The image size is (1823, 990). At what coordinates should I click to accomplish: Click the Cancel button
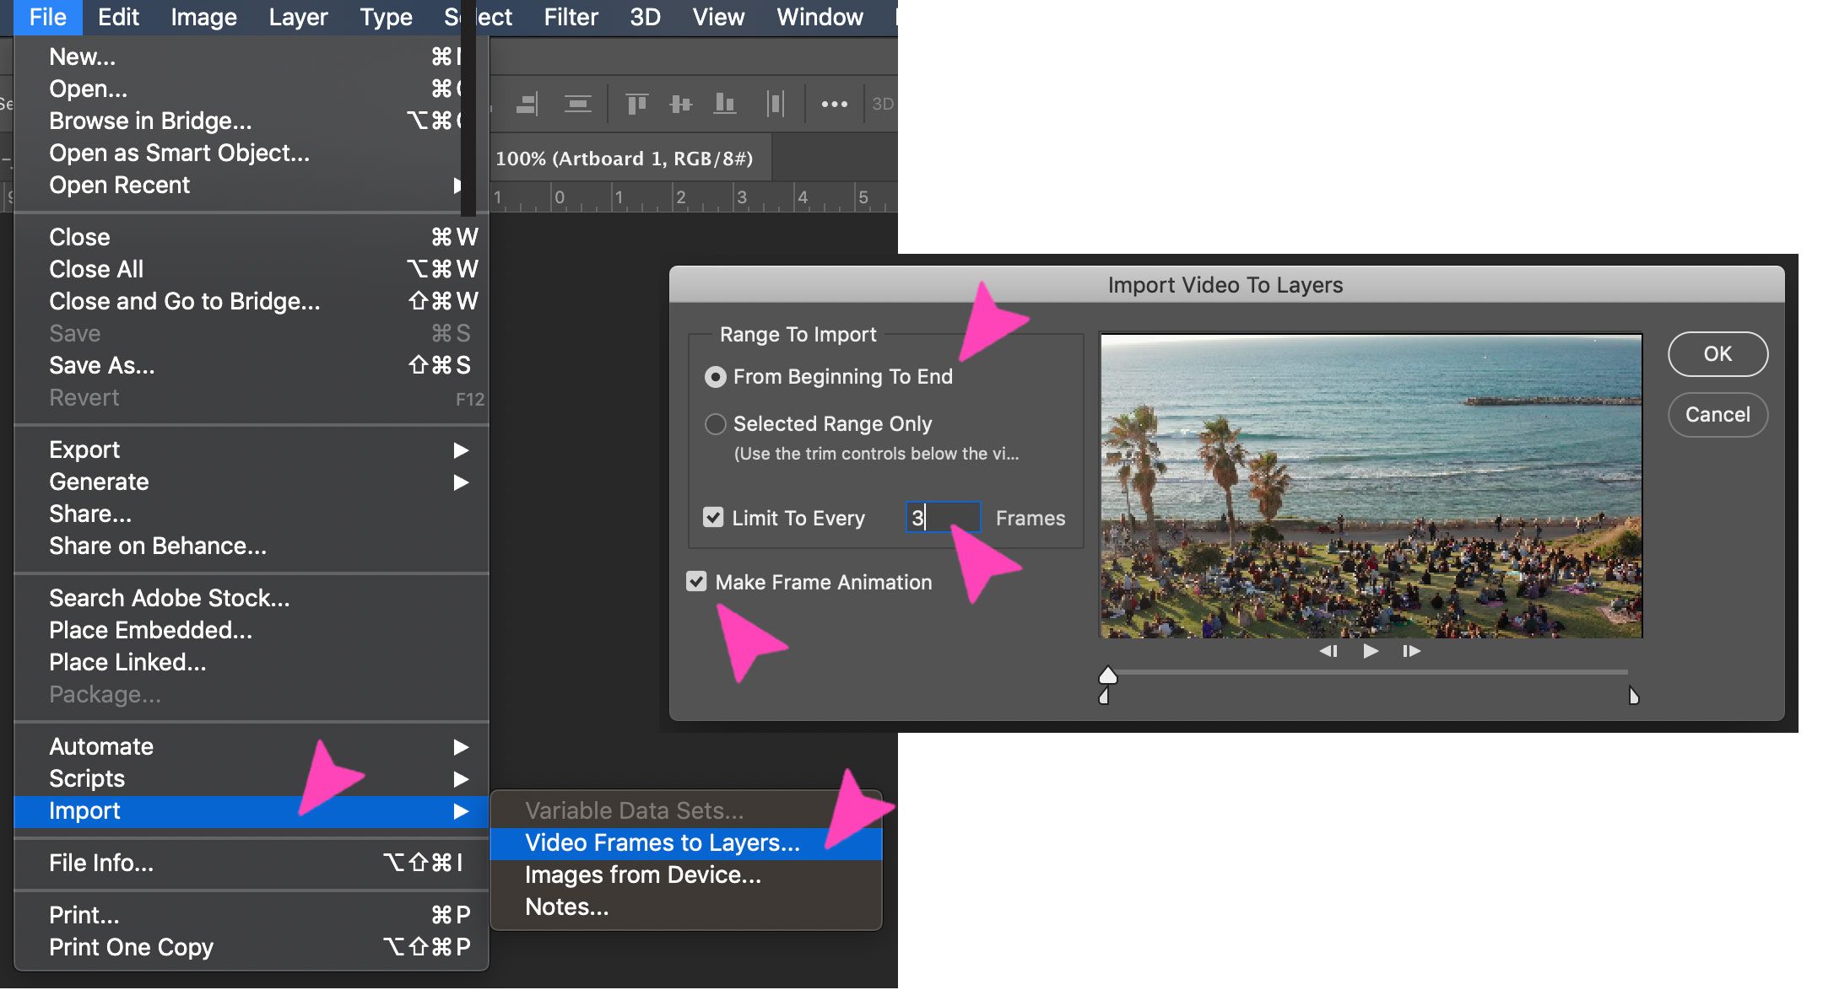1718,415
